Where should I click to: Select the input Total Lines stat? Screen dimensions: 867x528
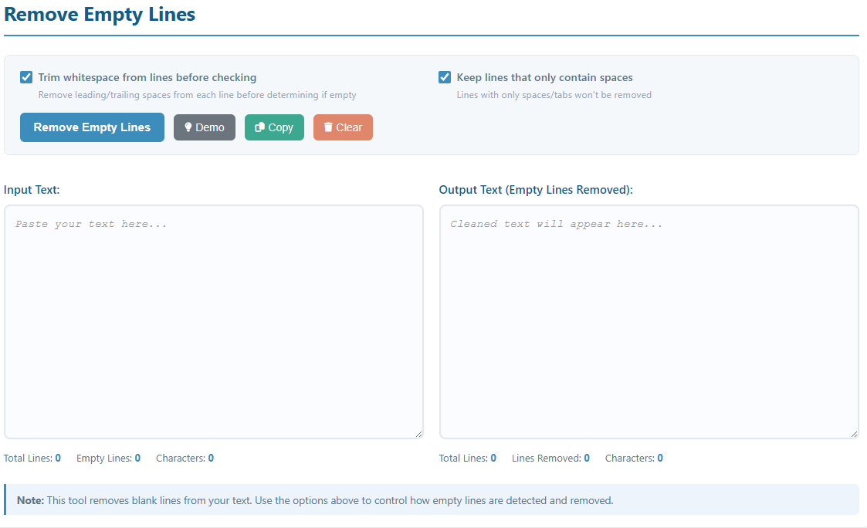[x=32, y=458]
